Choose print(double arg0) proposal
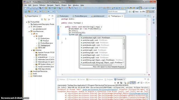 click(x=102, y=45)
